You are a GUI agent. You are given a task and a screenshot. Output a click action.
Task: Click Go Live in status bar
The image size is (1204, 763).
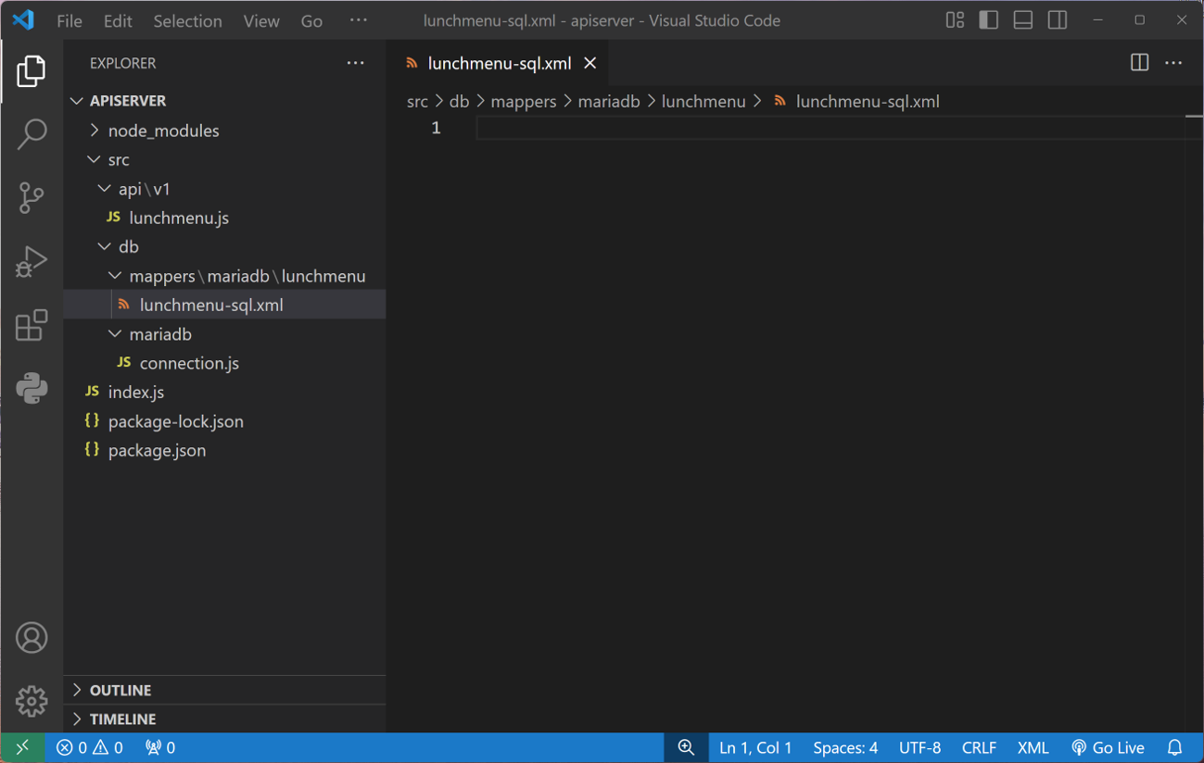(x=1108, y=747)
